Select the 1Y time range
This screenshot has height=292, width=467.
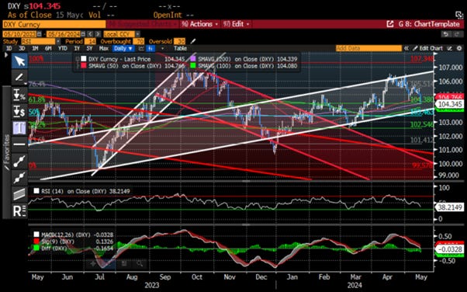coord(77,48)
